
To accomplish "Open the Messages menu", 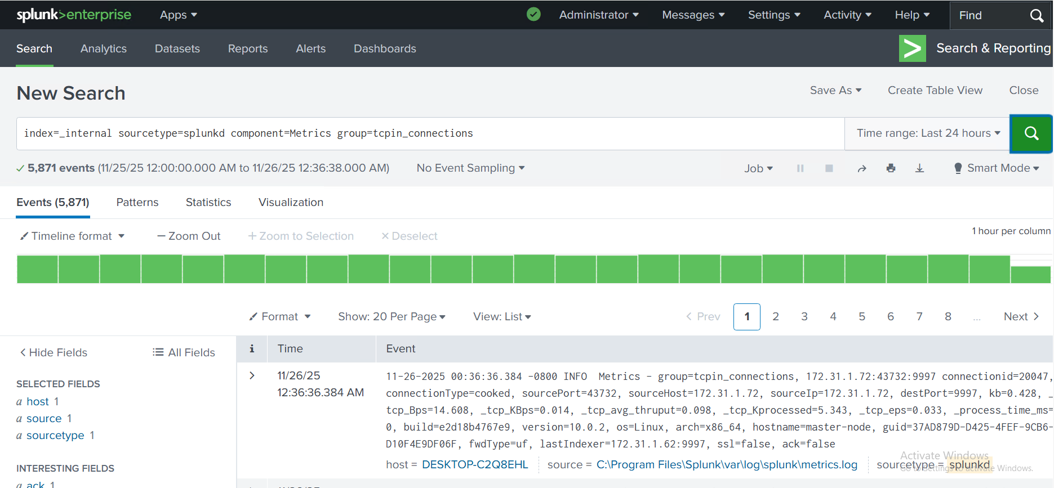I will point(693,15).
